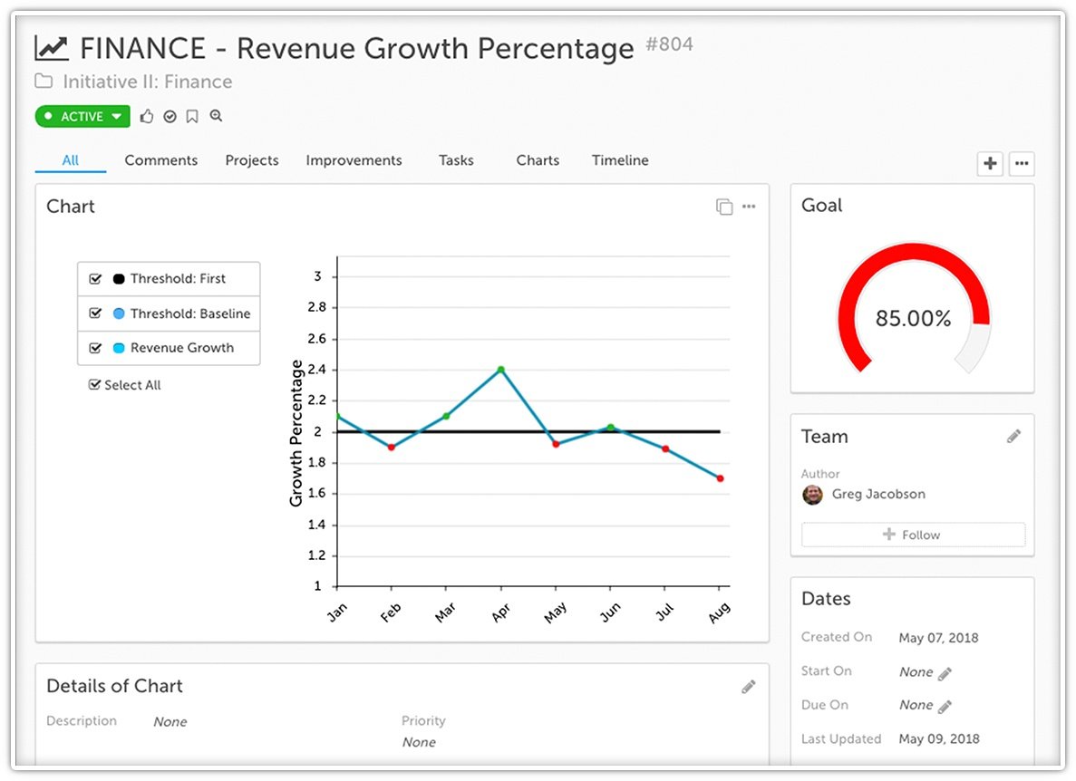
Task: Uncheck the Threshold: First series
Action: (x=95, y=279)
